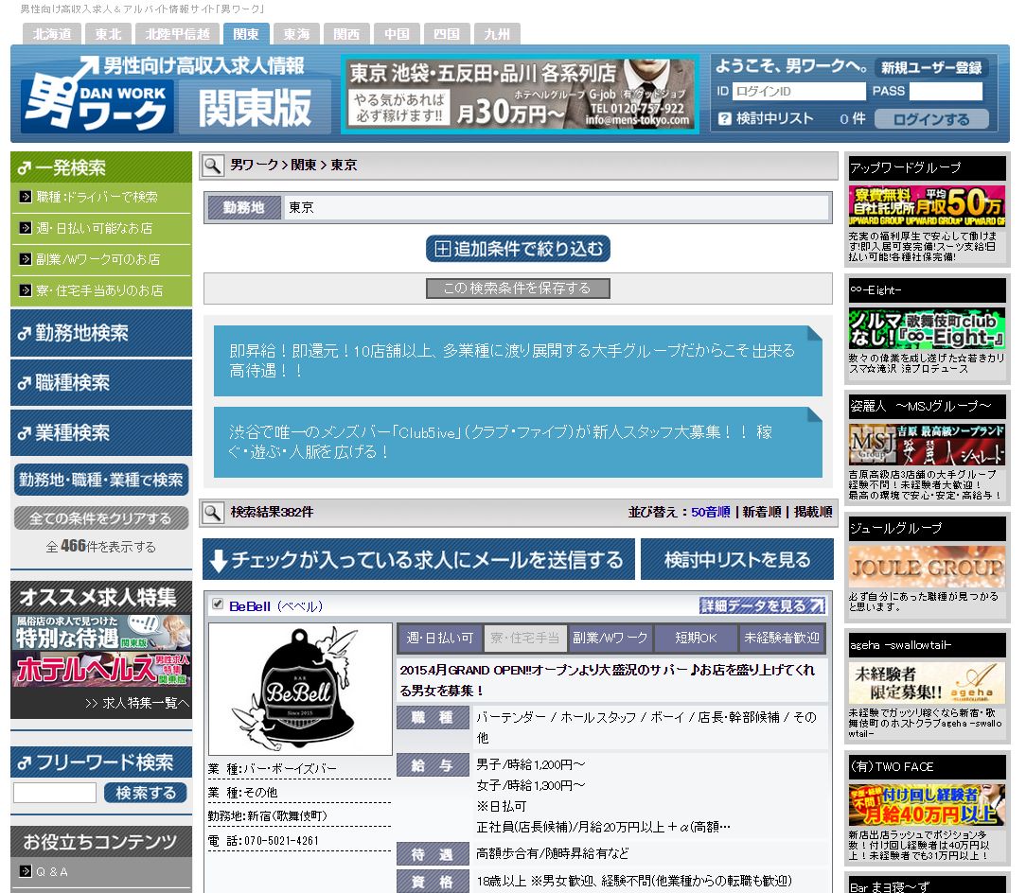The height and width of the screenshot is (893, 1026).
Task: Click the 新規ユーザー登録 button
Action: coord(931,67)
